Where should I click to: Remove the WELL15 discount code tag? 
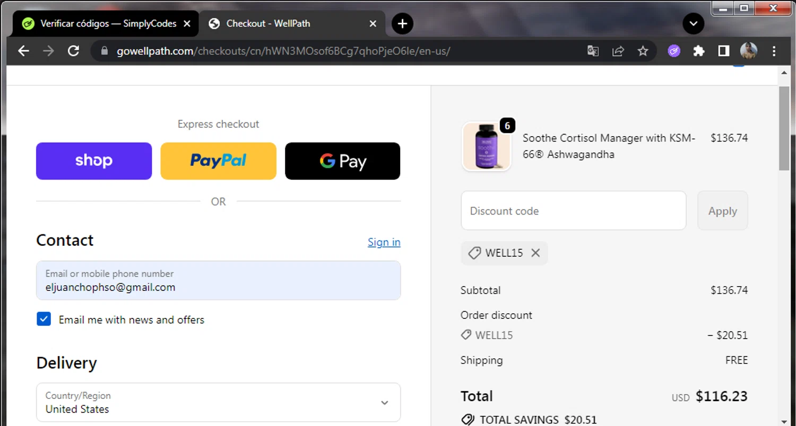tap(535, 253)
